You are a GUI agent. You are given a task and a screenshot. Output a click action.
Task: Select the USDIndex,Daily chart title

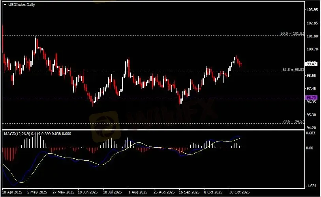point(22,4)
